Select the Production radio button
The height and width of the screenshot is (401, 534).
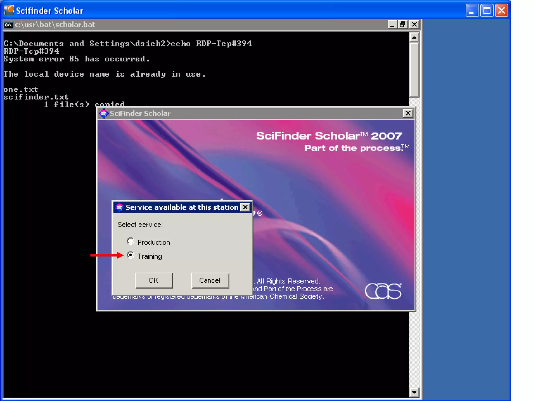click(130, 241)
